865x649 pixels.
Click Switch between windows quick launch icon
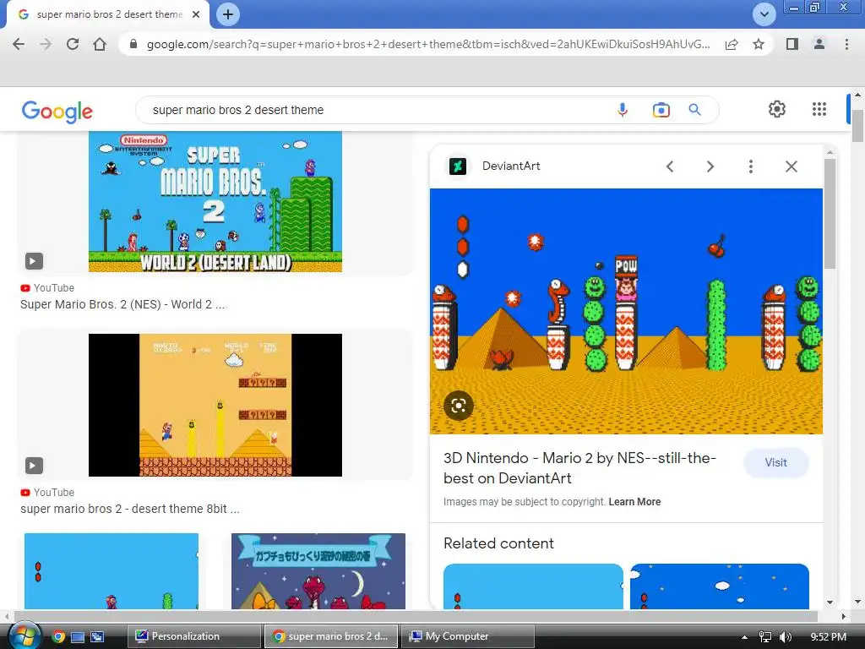97,636
